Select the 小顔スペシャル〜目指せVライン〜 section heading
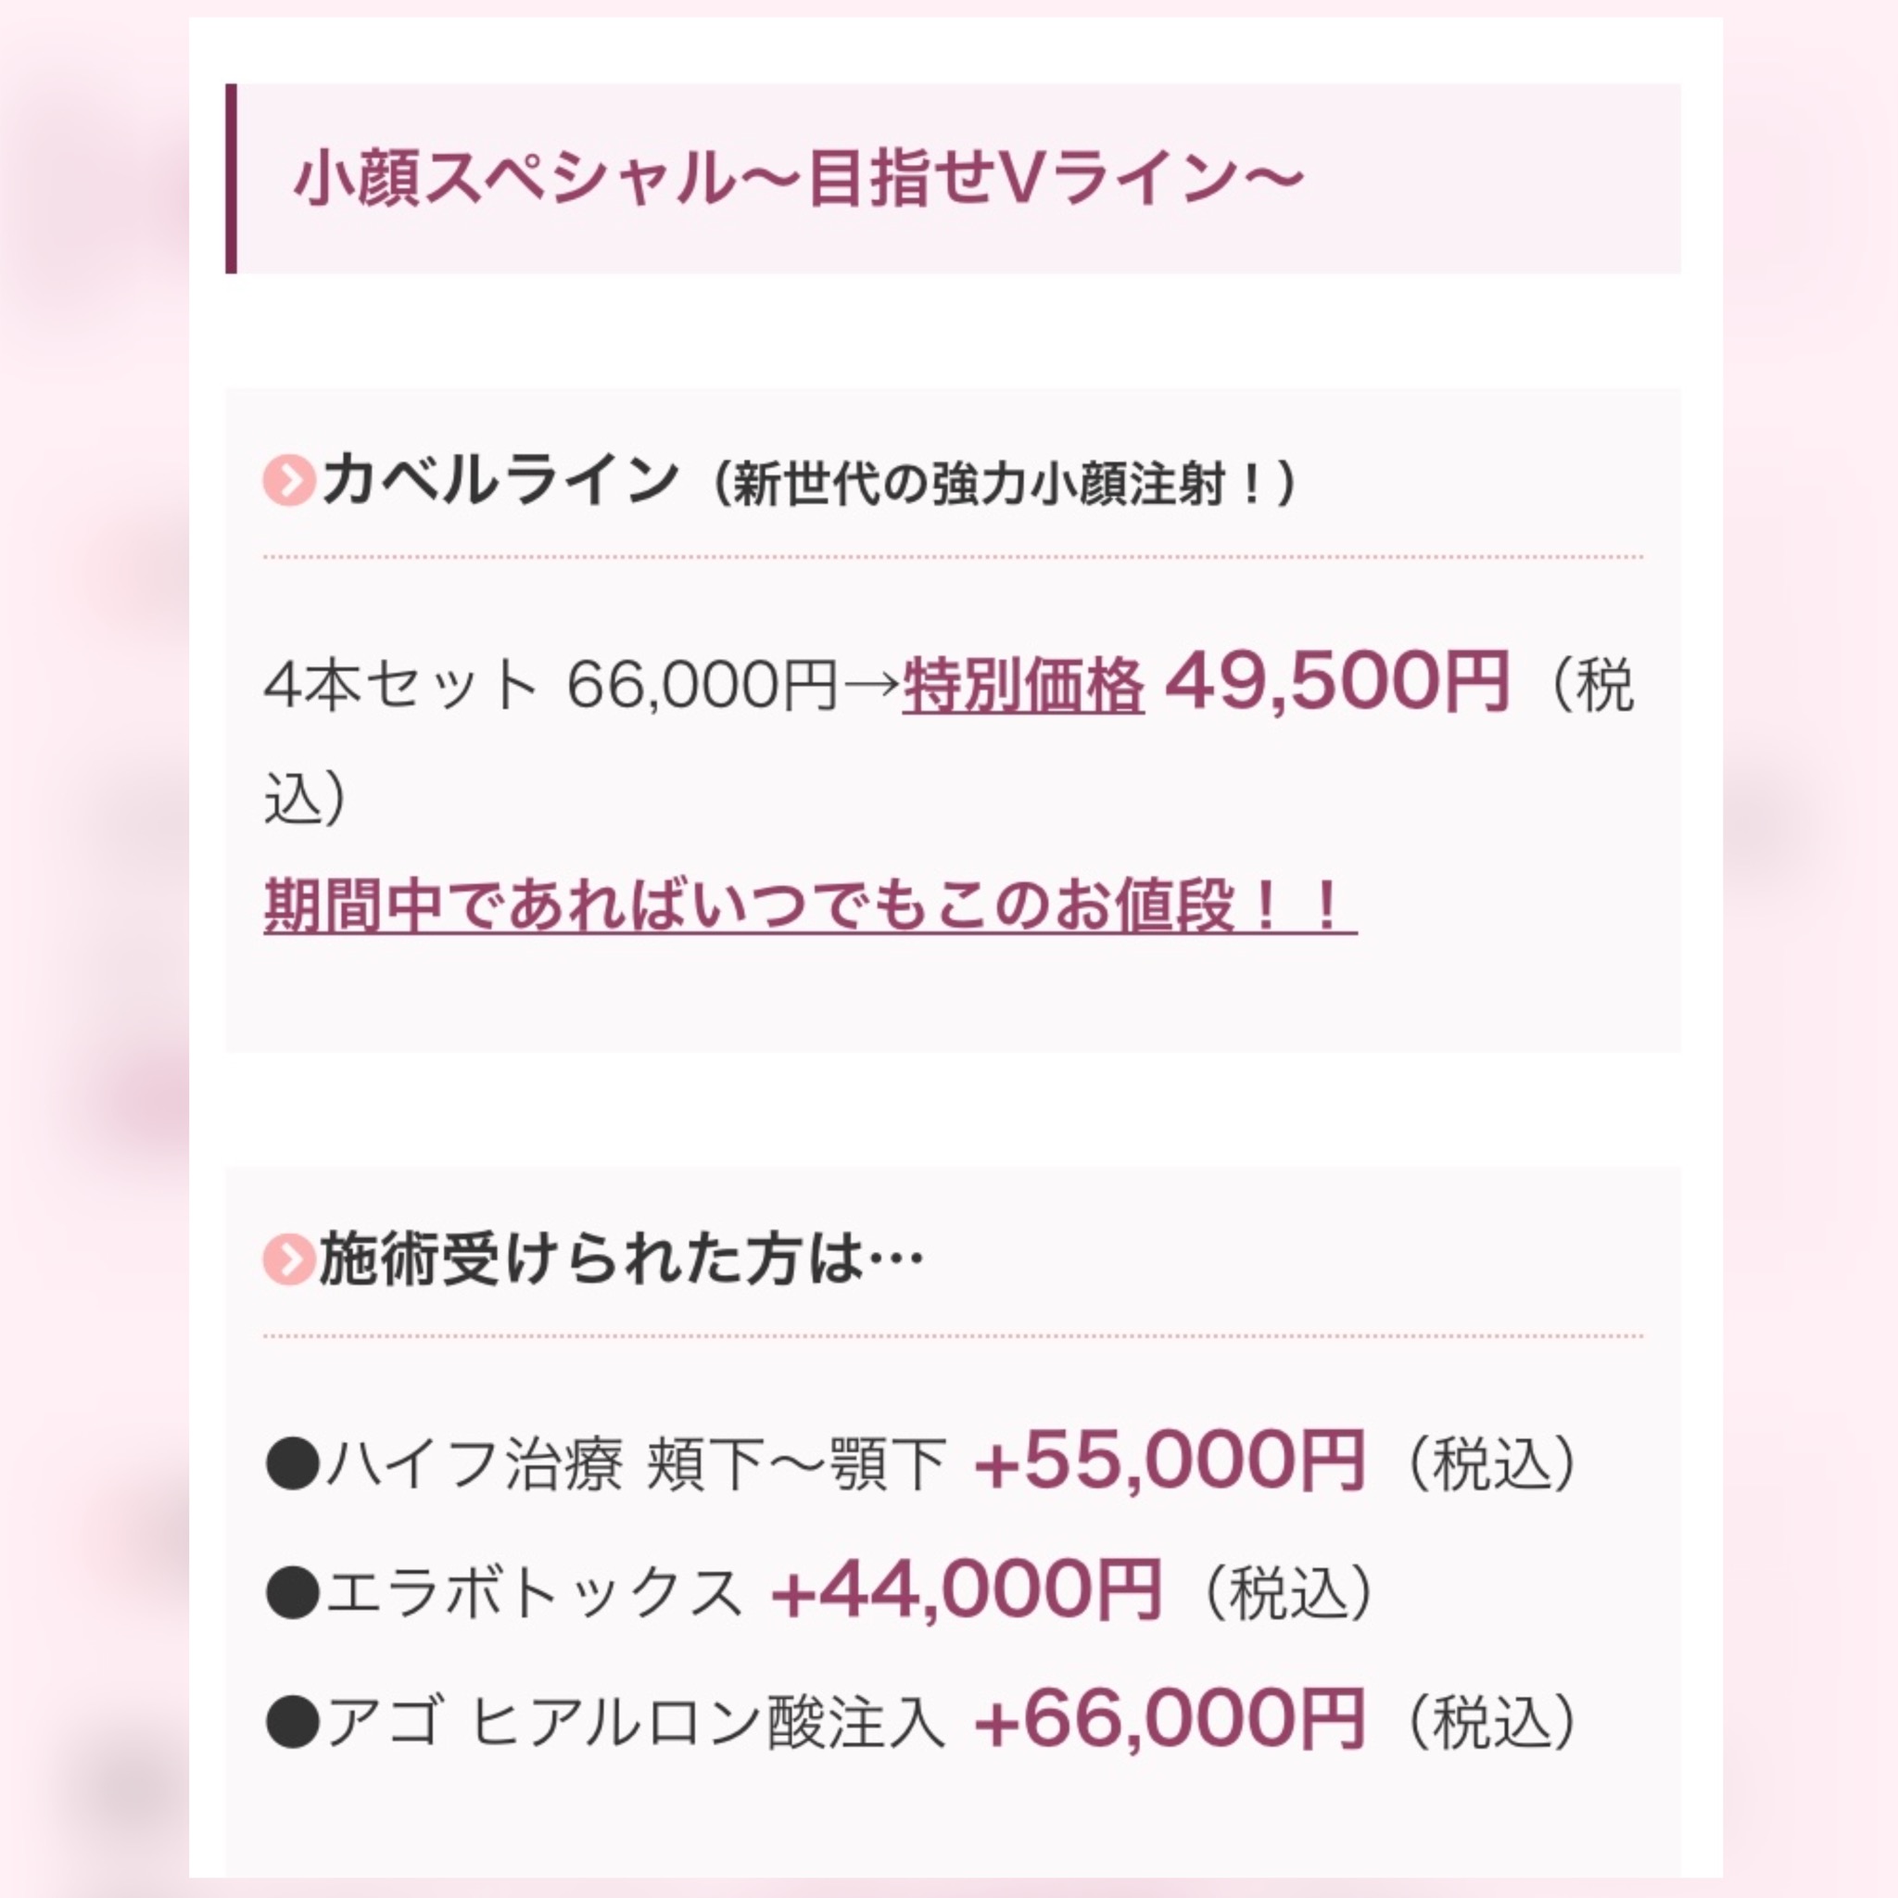This screenshot has height=1898, width=1898. (x=798, y=180)
